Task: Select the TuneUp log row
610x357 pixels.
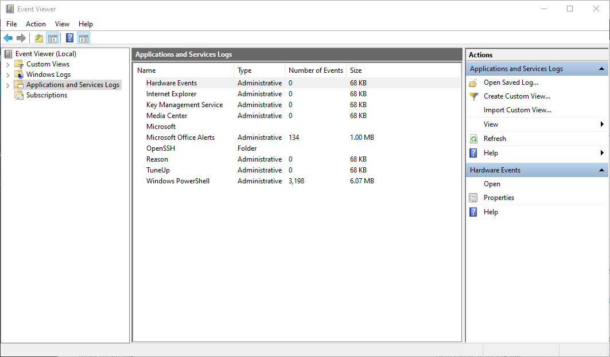Action: (297, 170)
